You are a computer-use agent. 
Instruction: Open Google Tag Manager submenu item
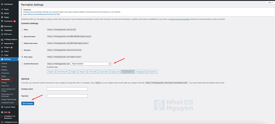coord(9,99)
